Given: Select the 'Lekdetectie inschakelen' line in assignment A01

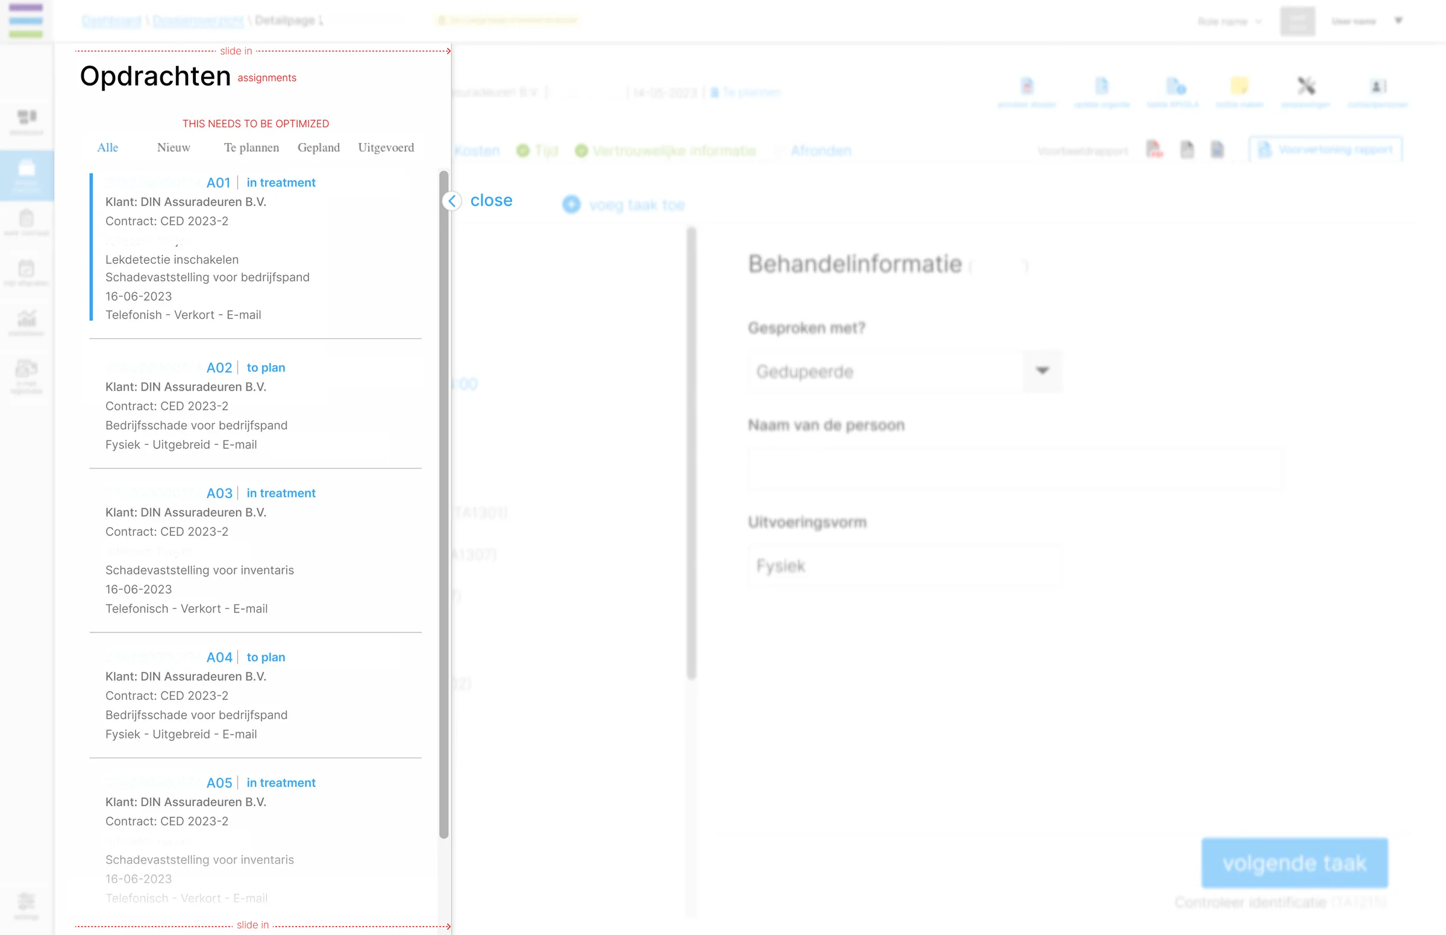Looking at the screenshot, I should (172, 259).
